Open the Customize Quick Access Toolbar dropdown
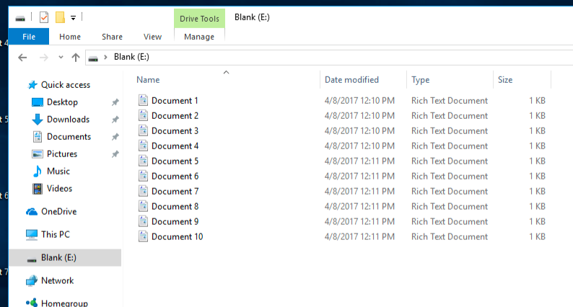Viewport: 573px width, 307px height. [x=73, y=17]
